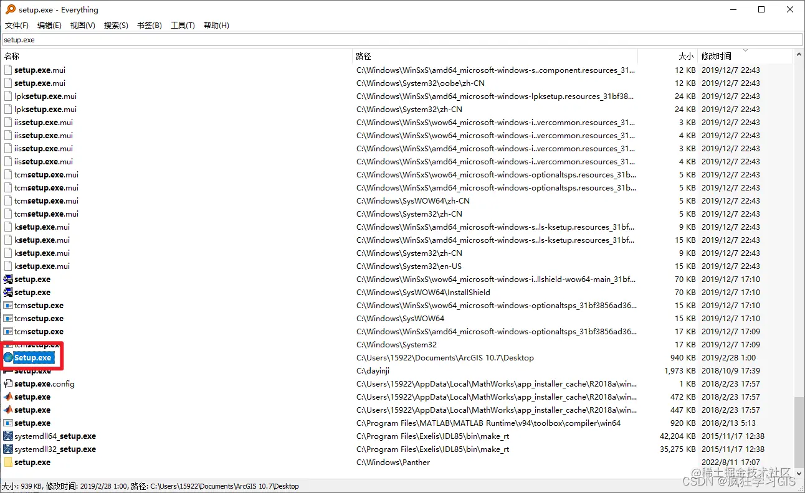The image size is (805, 493).
Task: Click file icon of lpksetup.exe.mui in System32\zh-CN
Action: 8,110
